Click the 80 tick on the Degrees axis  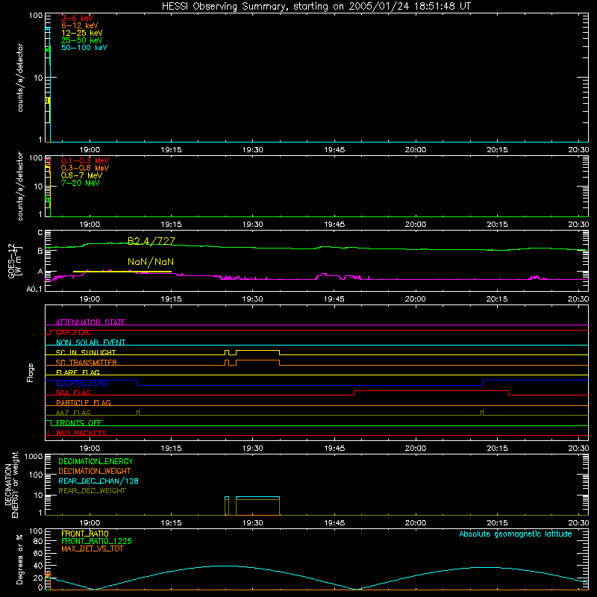point(38,541)
